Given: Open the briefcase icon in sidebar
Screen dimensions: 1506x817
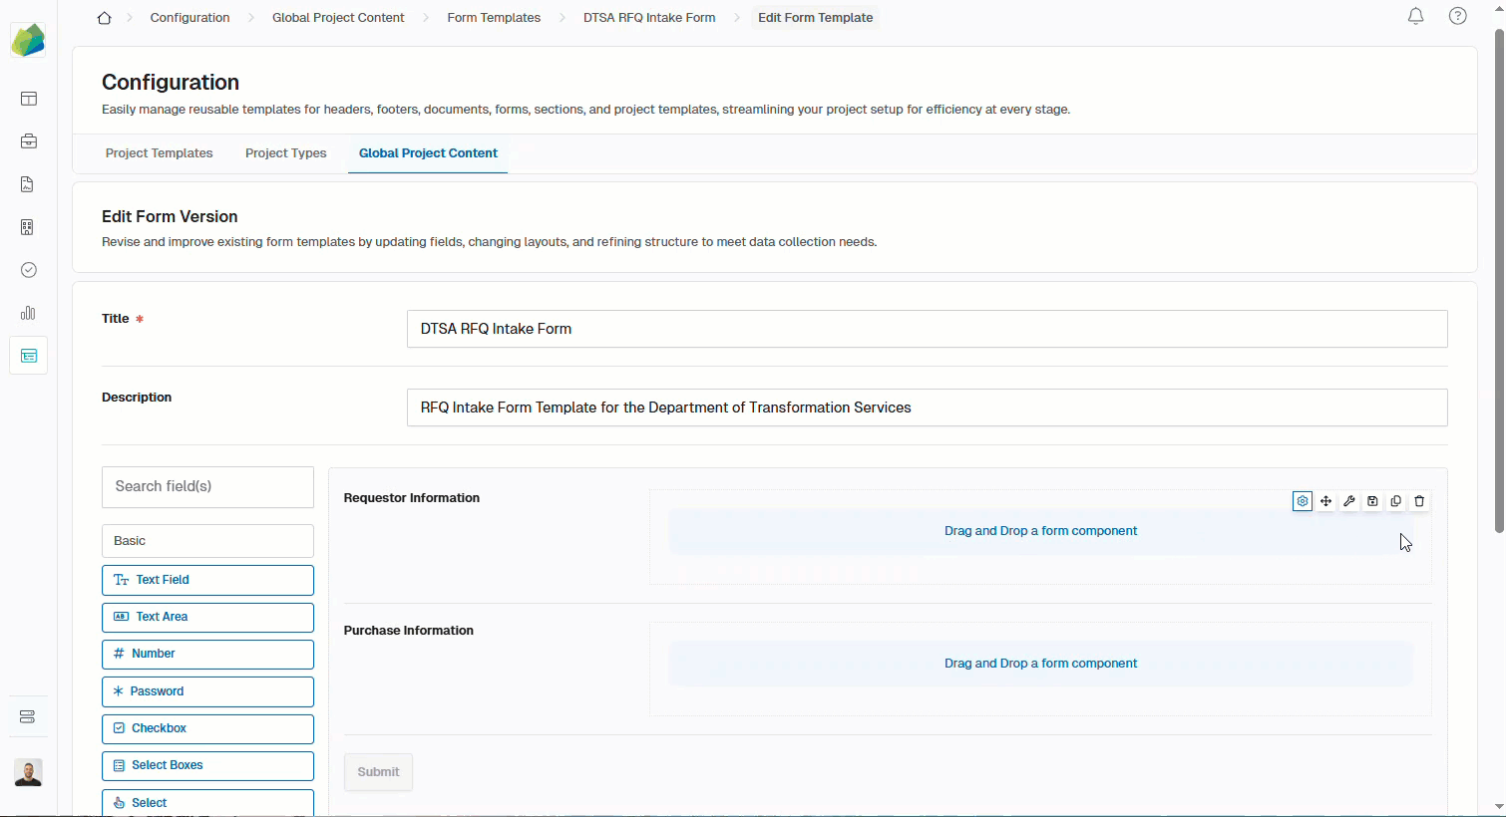Looking at the screenshot, I should click(28, 141).
